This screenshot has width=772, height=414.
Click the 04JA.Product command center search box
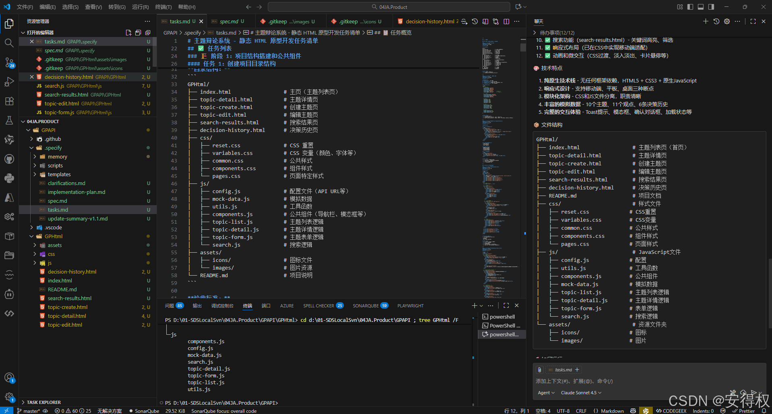coord(389,7)
